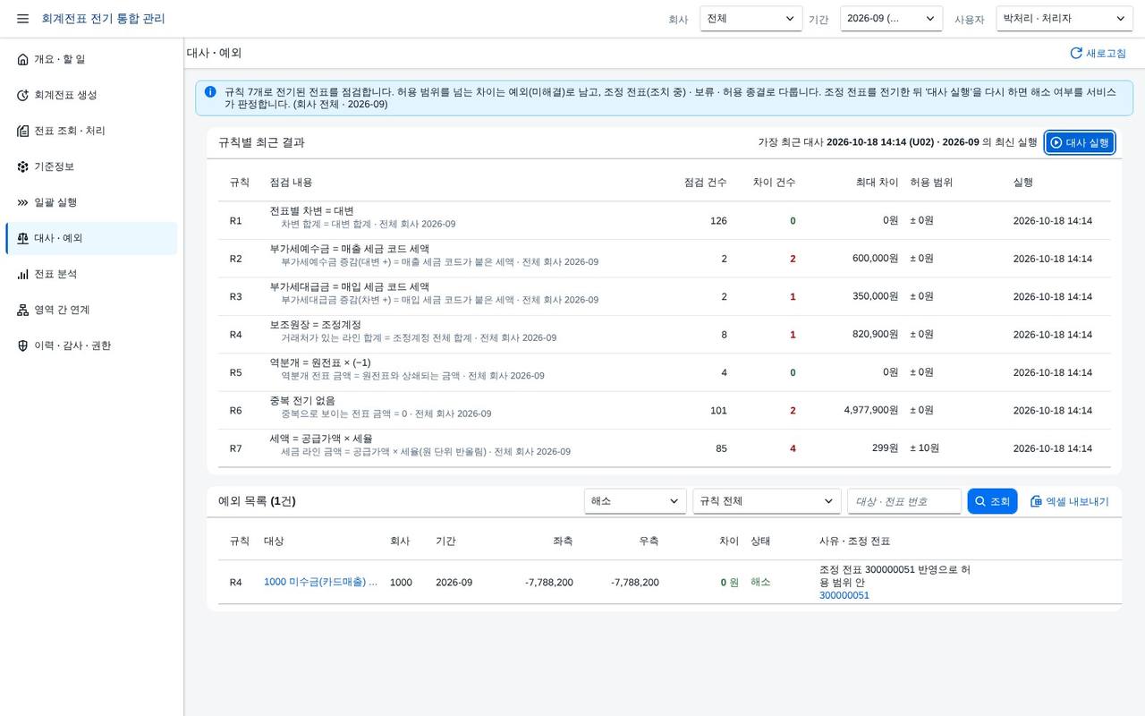This screenshot has height=716, width=1145.
Task: Click the scale icon for 대사 · 예외
Action: click(x=23, y=238)
